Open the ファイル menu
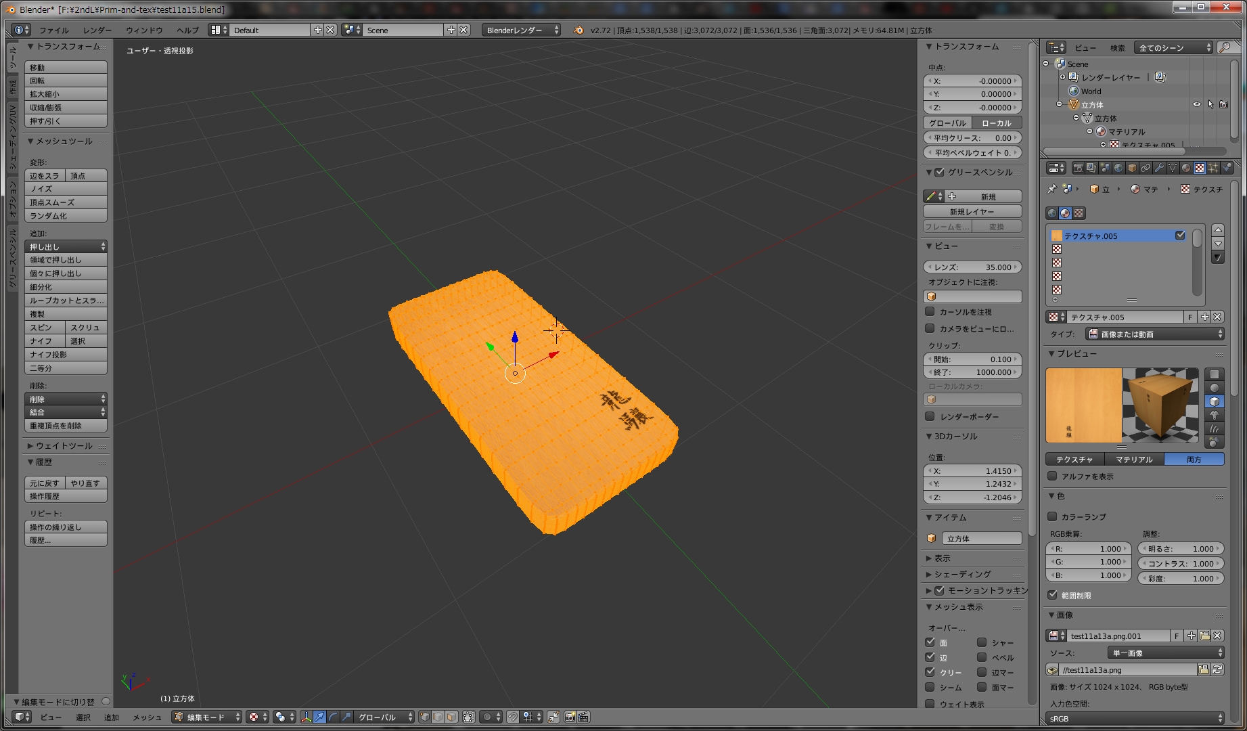Viewport: 1247px width, 731px height. click(53, 30)
